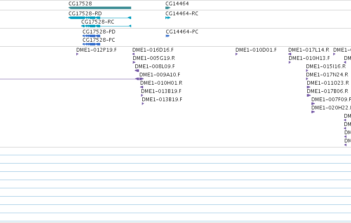
Task: Select the DME1-017B06.R feature label
Action: (327, 91)
